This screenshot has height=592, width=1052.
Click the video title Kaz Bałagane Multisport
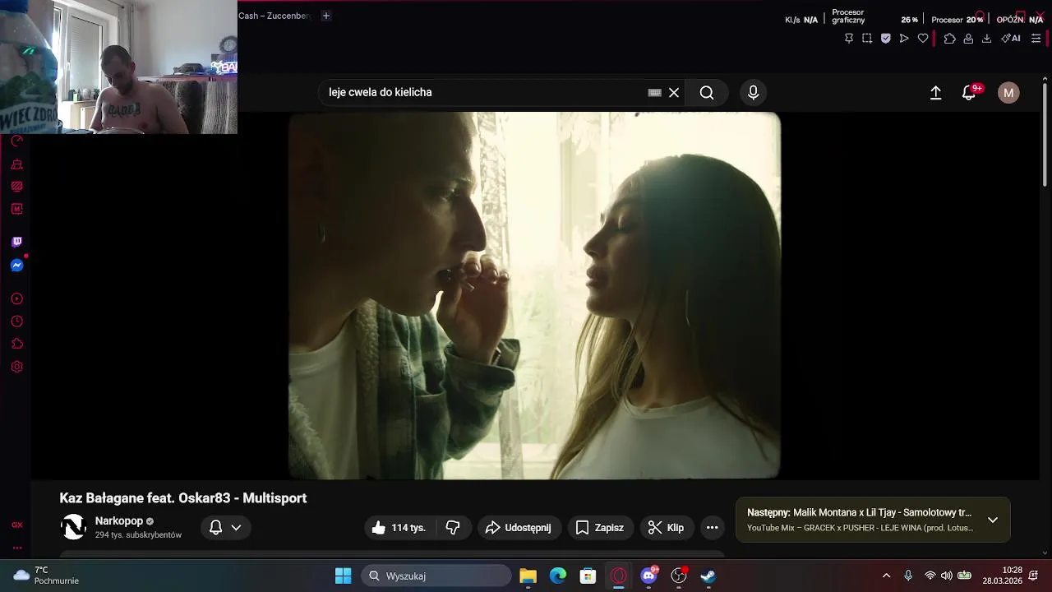pos(183,498)
